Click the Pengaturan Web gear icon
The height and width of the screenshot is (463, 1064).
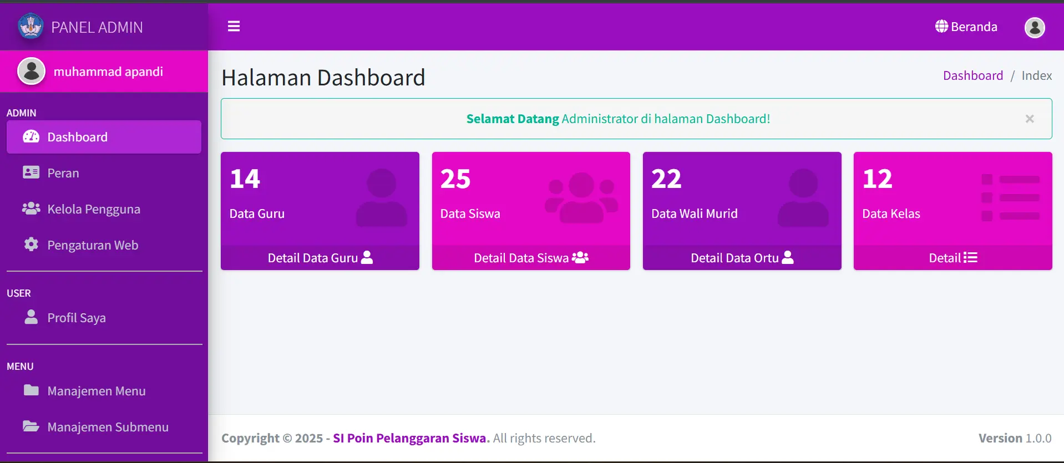(31, 245)
